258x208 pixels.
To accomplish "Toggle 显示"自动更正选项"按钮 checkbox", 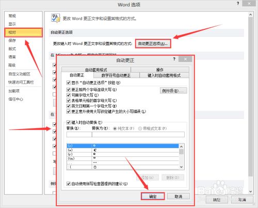I will [x=69, y=83].
